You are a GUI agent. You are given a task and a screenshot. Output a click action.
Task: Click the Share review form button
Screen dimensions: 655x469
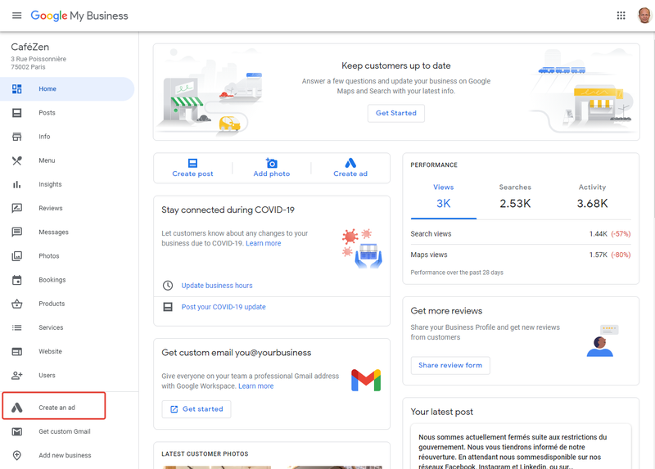tap(450, 365)
